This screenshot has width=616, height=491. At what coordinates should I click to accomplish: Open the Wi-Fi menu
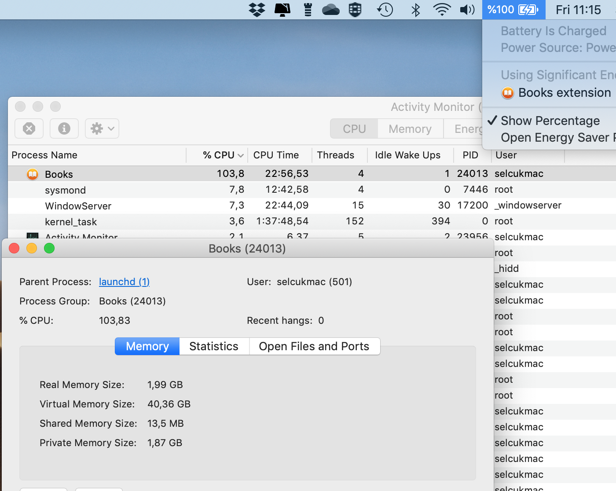[x=442, y=9]
